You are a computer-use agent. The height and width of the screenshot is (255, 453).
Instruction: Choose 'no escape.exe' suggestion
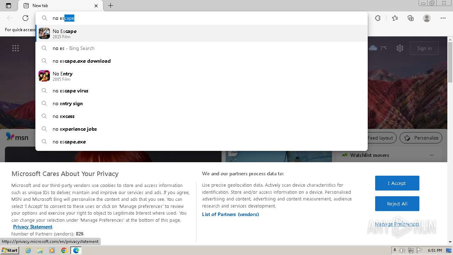(x=201, y=142)
